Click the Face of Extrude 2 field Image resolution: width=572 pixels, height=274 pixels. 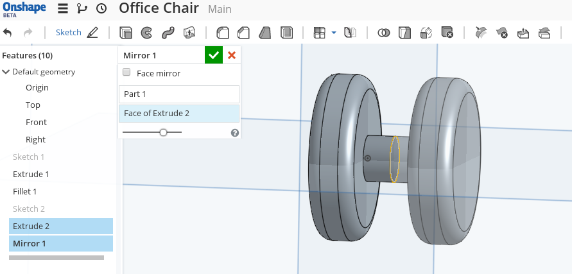click(x=178, y=114)
